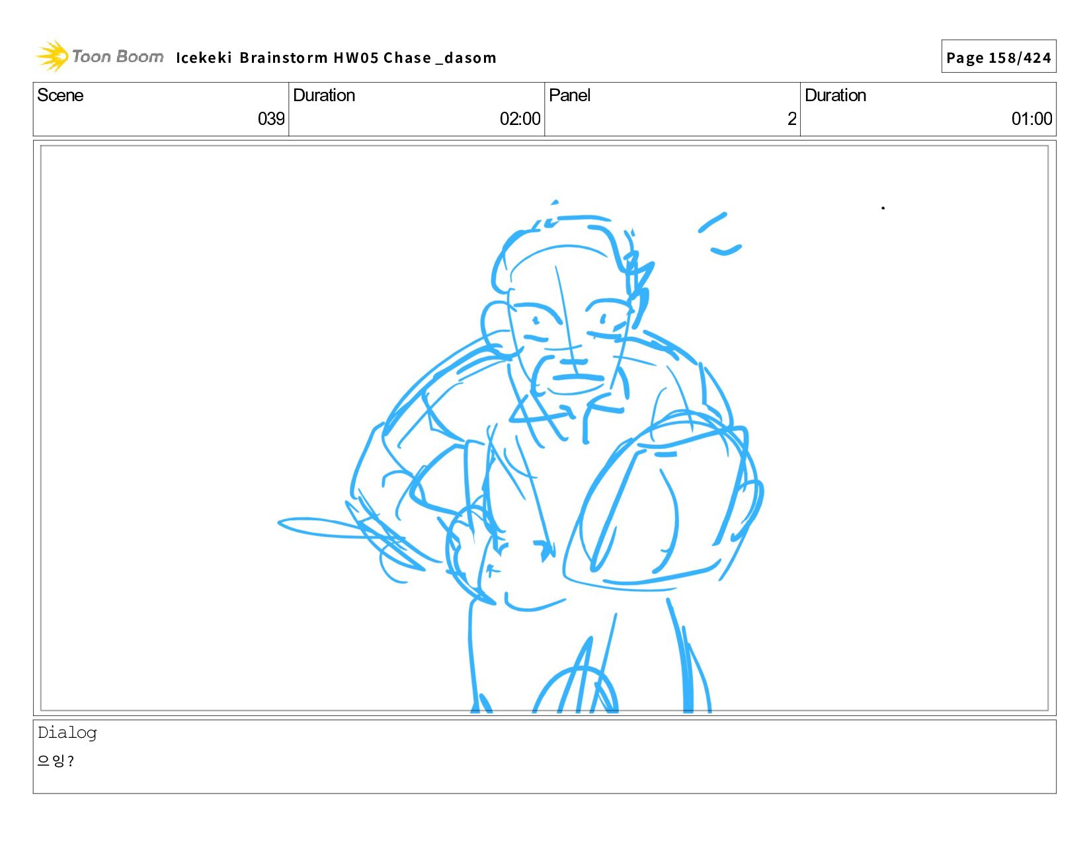Click the 'Duration' label beside Panel
This screenshot has height=843, width=1091.
(x=835, y=95)
